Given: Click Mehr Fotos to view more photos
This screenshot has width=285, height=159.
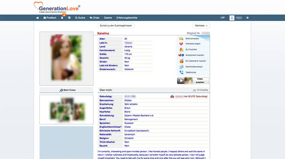Looking at the screenshot, I should (68, 90).
